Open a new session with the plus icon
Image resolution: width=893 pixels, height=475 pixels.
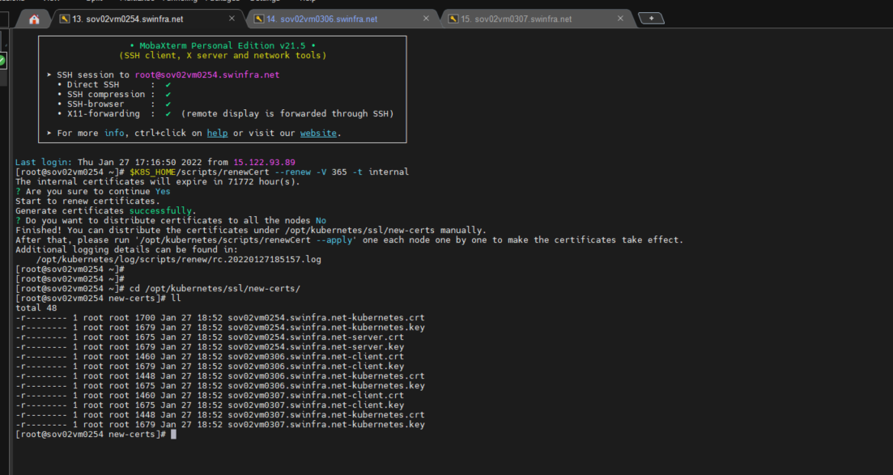click(x=652, y=17)
